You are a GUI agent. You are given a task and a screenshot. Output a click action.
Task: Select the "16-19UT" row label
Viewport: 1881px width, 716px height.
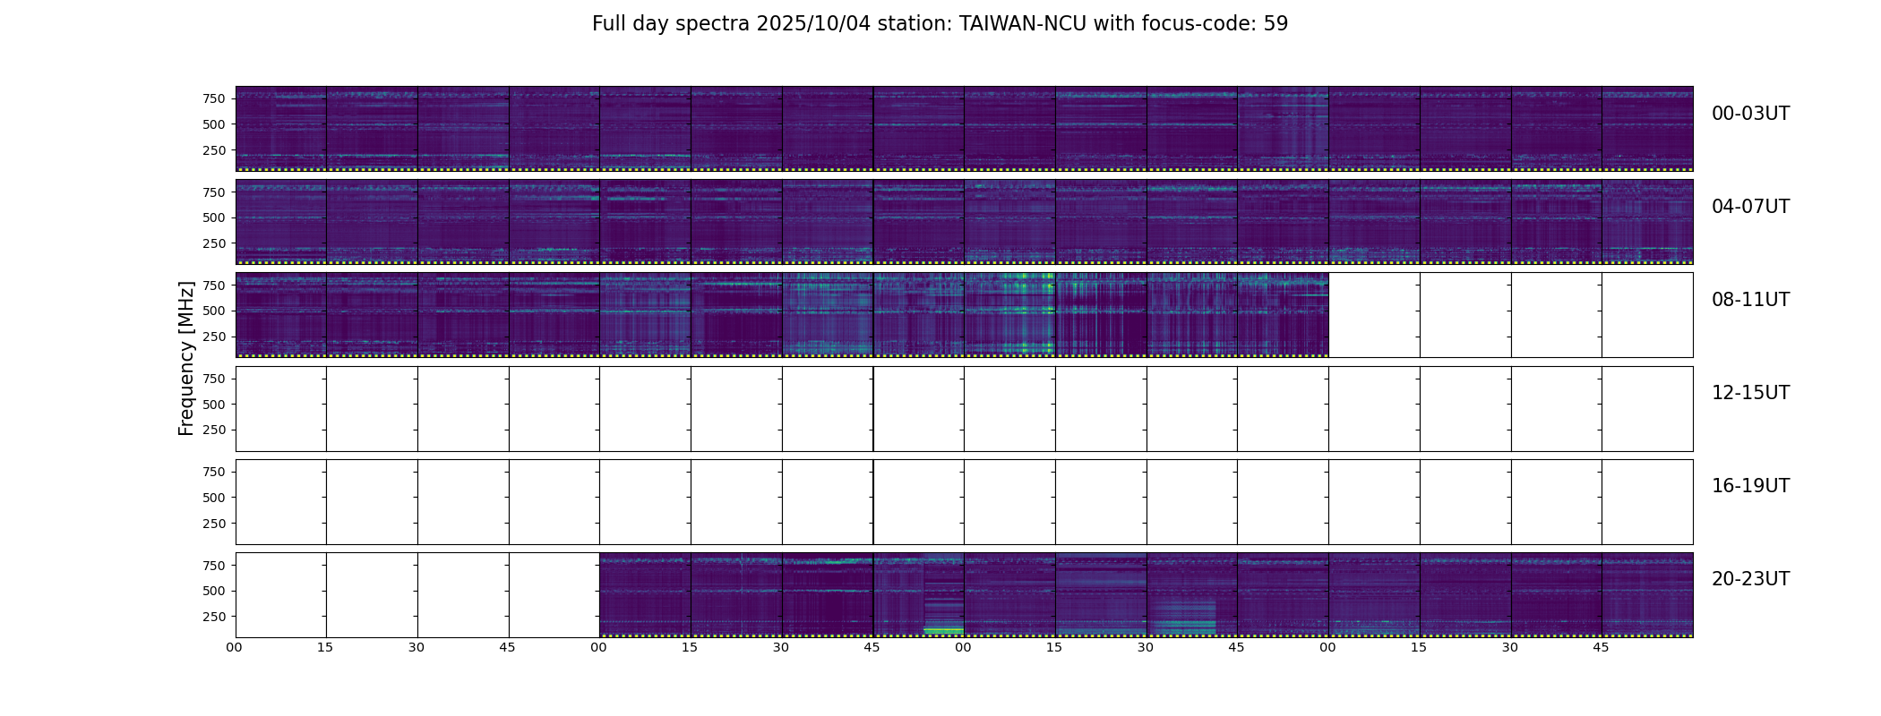pos(1750,486)
